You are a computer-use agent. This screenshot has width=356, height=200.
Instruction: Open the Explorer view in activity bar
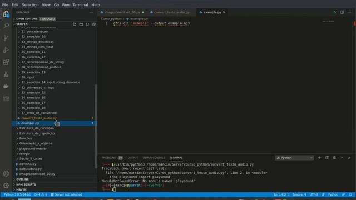pos(6,14)
